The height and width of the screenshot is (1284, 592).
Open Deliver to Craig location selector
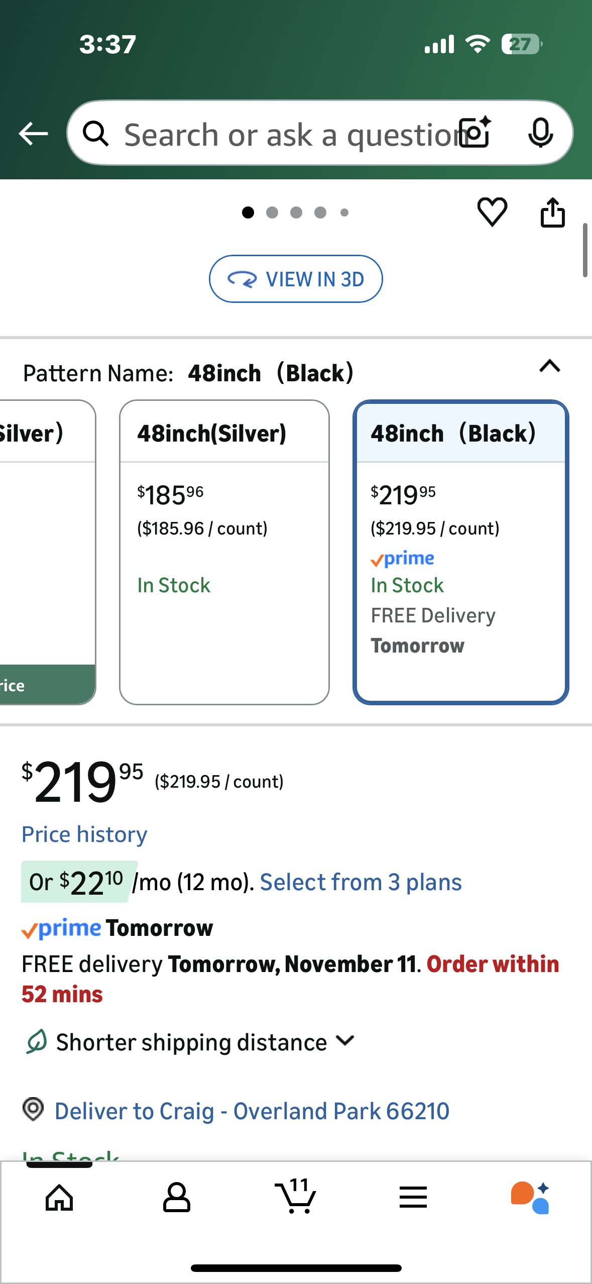(x=251, y=1111)
